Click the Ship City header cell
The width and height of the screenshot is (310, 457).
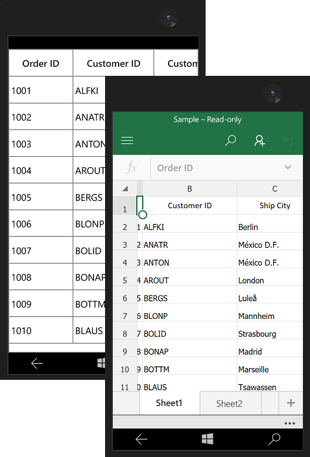coord(270,205)
